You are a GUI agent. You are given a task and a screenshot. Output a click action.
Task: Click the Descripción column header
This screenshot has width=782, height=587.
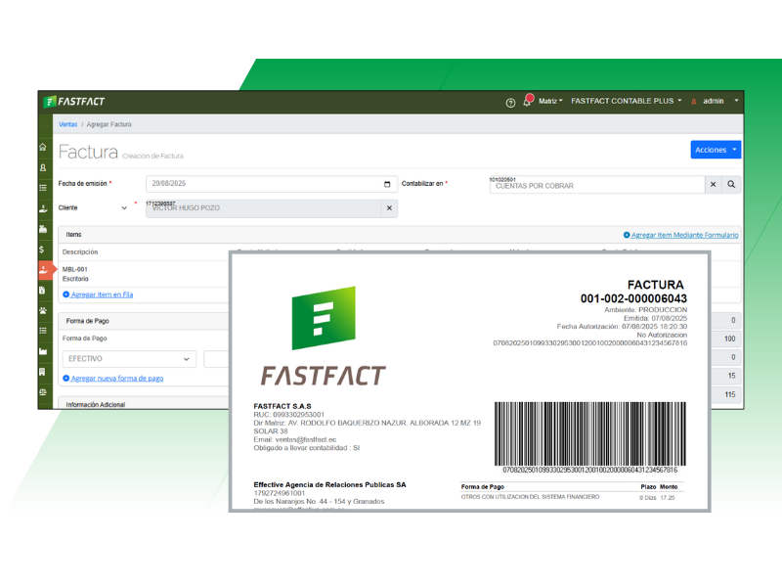click(x=80, y=252)
